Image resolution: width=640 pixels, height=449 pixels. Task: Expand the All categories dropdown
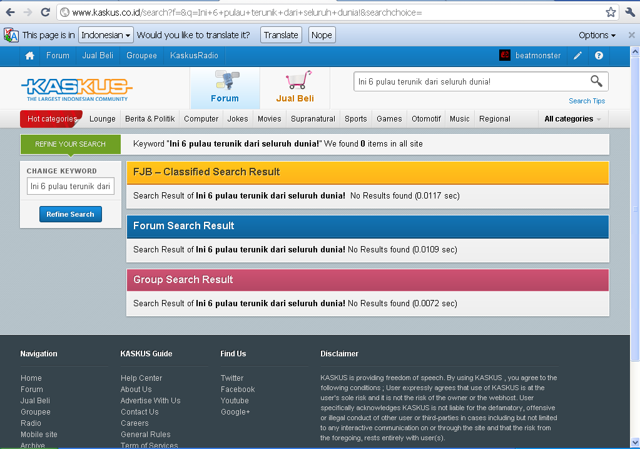tap(572, 119)
